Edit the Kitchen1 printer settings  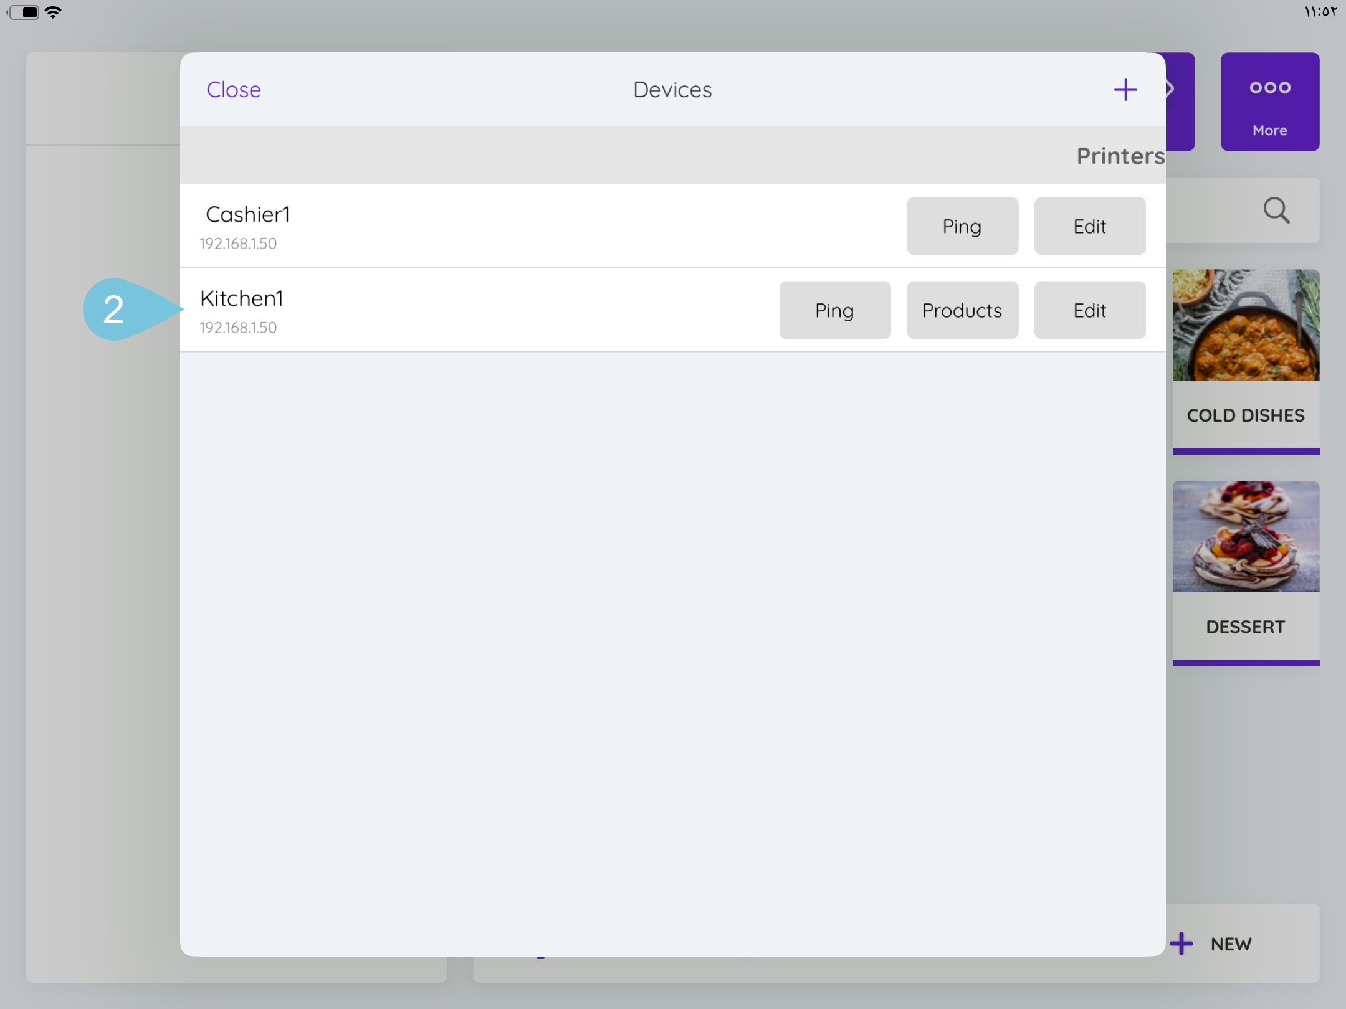point(1090,310)
